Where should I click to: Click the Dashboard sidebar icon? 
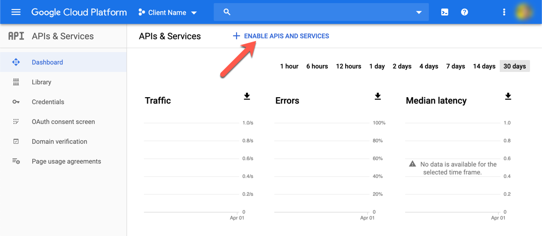click(16, 62)
